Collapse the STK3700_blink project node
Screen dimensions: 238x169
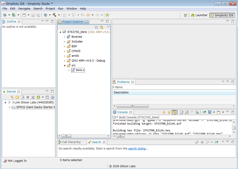[60, 32]
